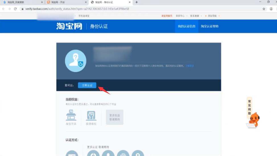Open the 我的认证信息 tab
Screen dimensions: 277x156
click(x=186, y=26)
